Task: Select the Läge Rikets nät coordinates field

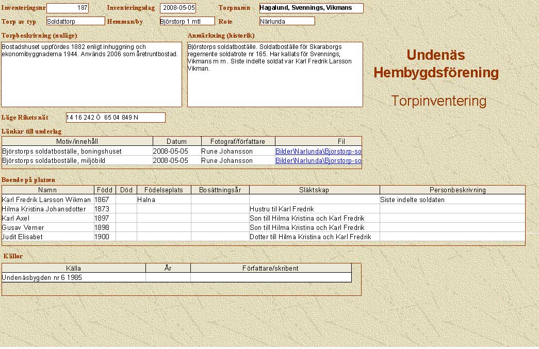Action: point(116,118)
